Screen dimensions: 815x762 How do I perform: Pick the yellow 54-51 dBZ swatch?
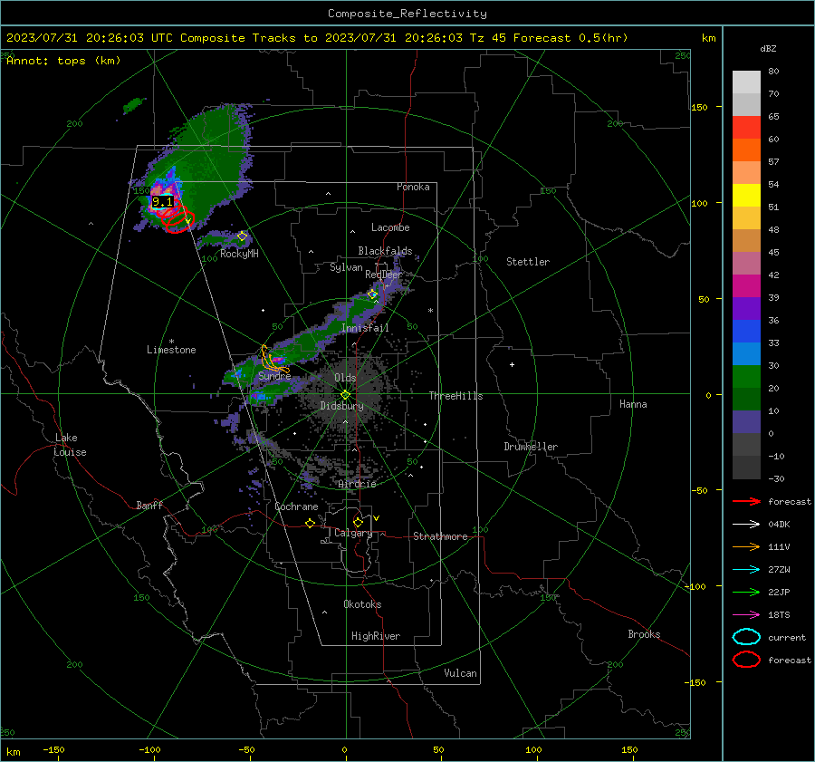746,196
